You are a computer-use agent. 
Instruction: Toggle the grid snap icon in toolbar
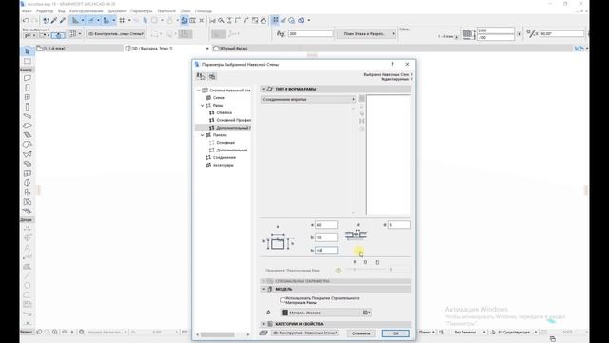pos(122,20)
